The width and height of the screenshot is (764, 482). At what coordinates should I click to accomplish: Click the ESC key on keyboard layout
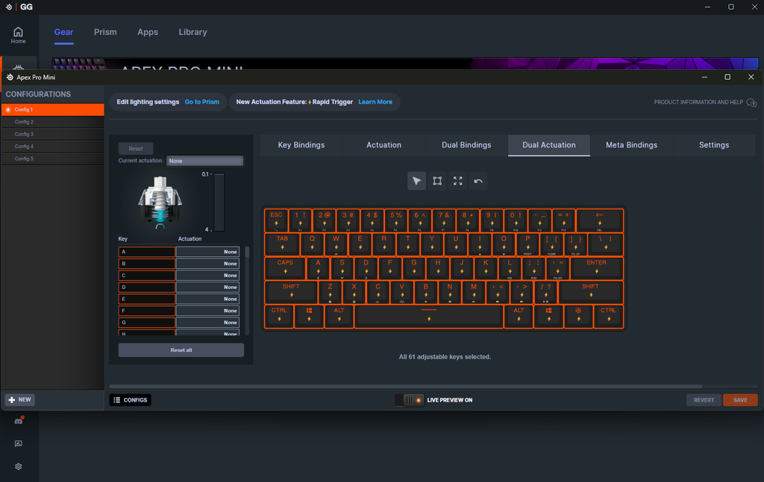click(x=276, y=221)
